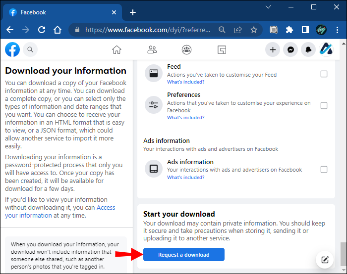Open the Notifications bell icon
347x274 pixels.
click(x=308, y=49)
